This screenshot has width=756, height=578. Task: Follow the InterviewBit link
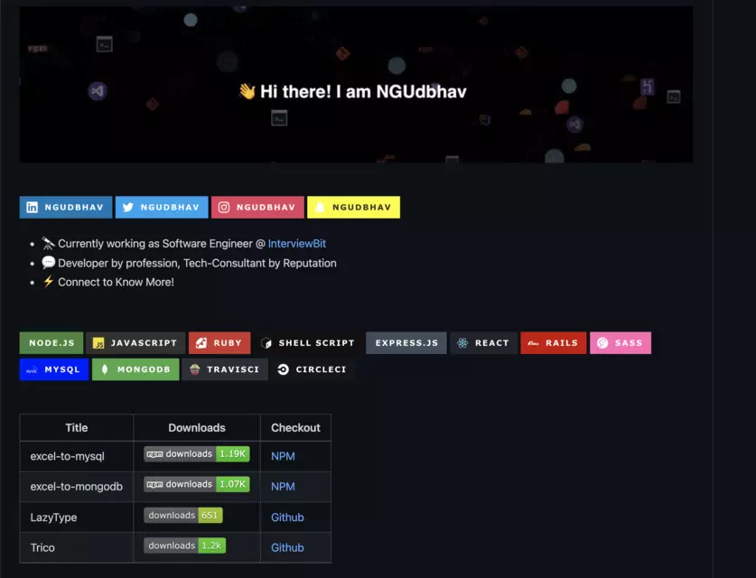pos(297,244)
